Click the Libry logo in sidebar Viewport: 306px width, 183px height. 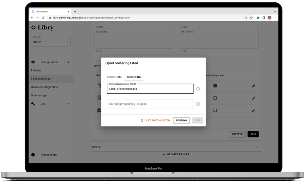[x=42, y=27]
